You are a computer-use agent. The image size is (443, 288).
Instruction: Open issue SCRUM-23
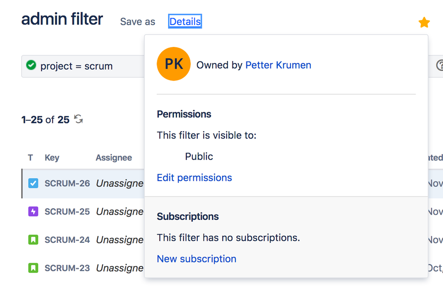(67, 268)
